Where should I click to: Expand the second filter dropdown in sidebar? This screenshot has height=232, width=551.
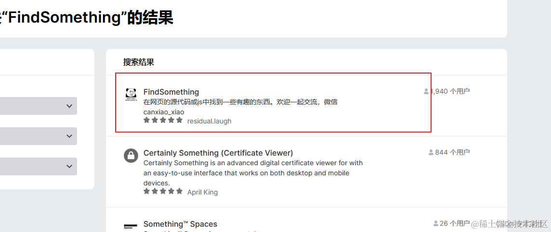click(39, 136)
